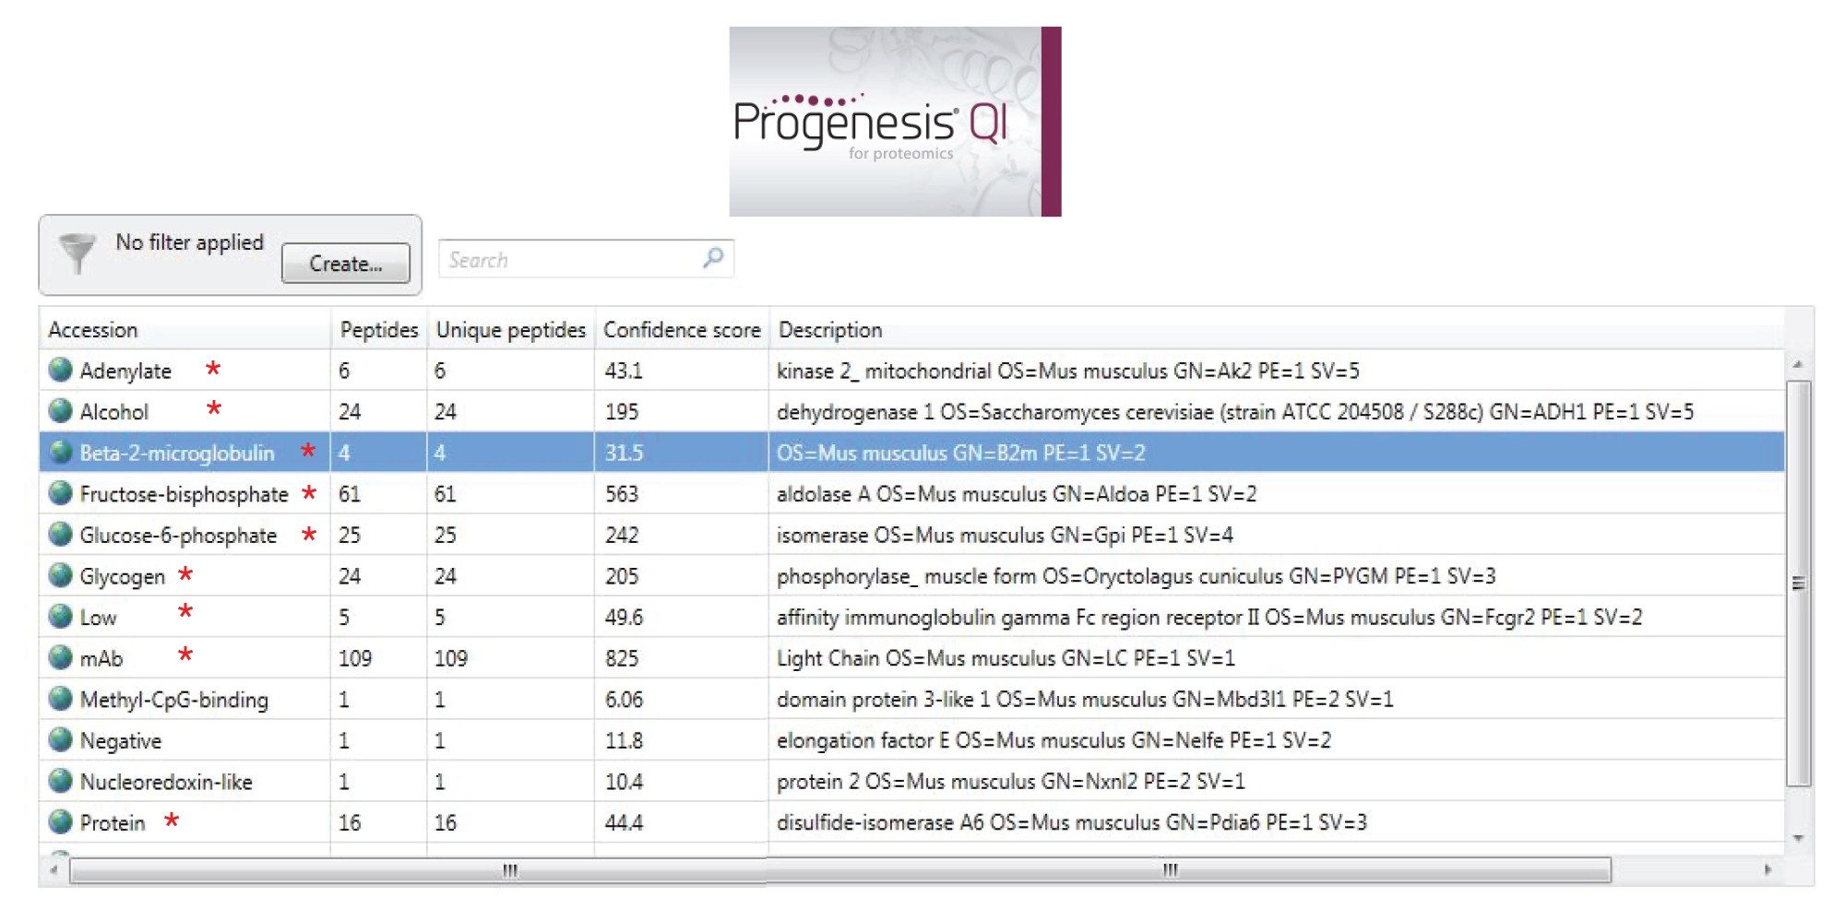This screenshot has height=920, width=1845.
Task: Sort by the Peptides column header
Action: [379, 329]
